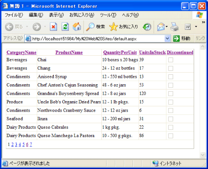The width and height of the screenshot is (208, 169).
Task: Toggle Discontinued checkbox for Chef Anton's Cajun Seasoning
Action: point(171,85)
